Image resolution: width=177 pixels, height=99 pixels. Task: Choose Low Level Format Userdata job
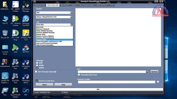point(54,43)
